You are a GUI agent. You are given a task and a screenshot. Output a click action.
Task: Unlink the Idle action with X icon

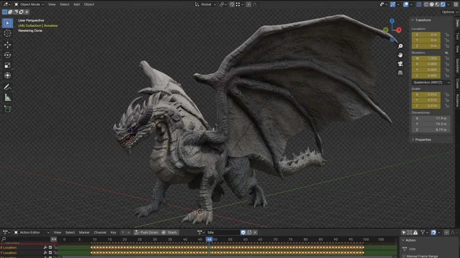click(x=255, y=232)
